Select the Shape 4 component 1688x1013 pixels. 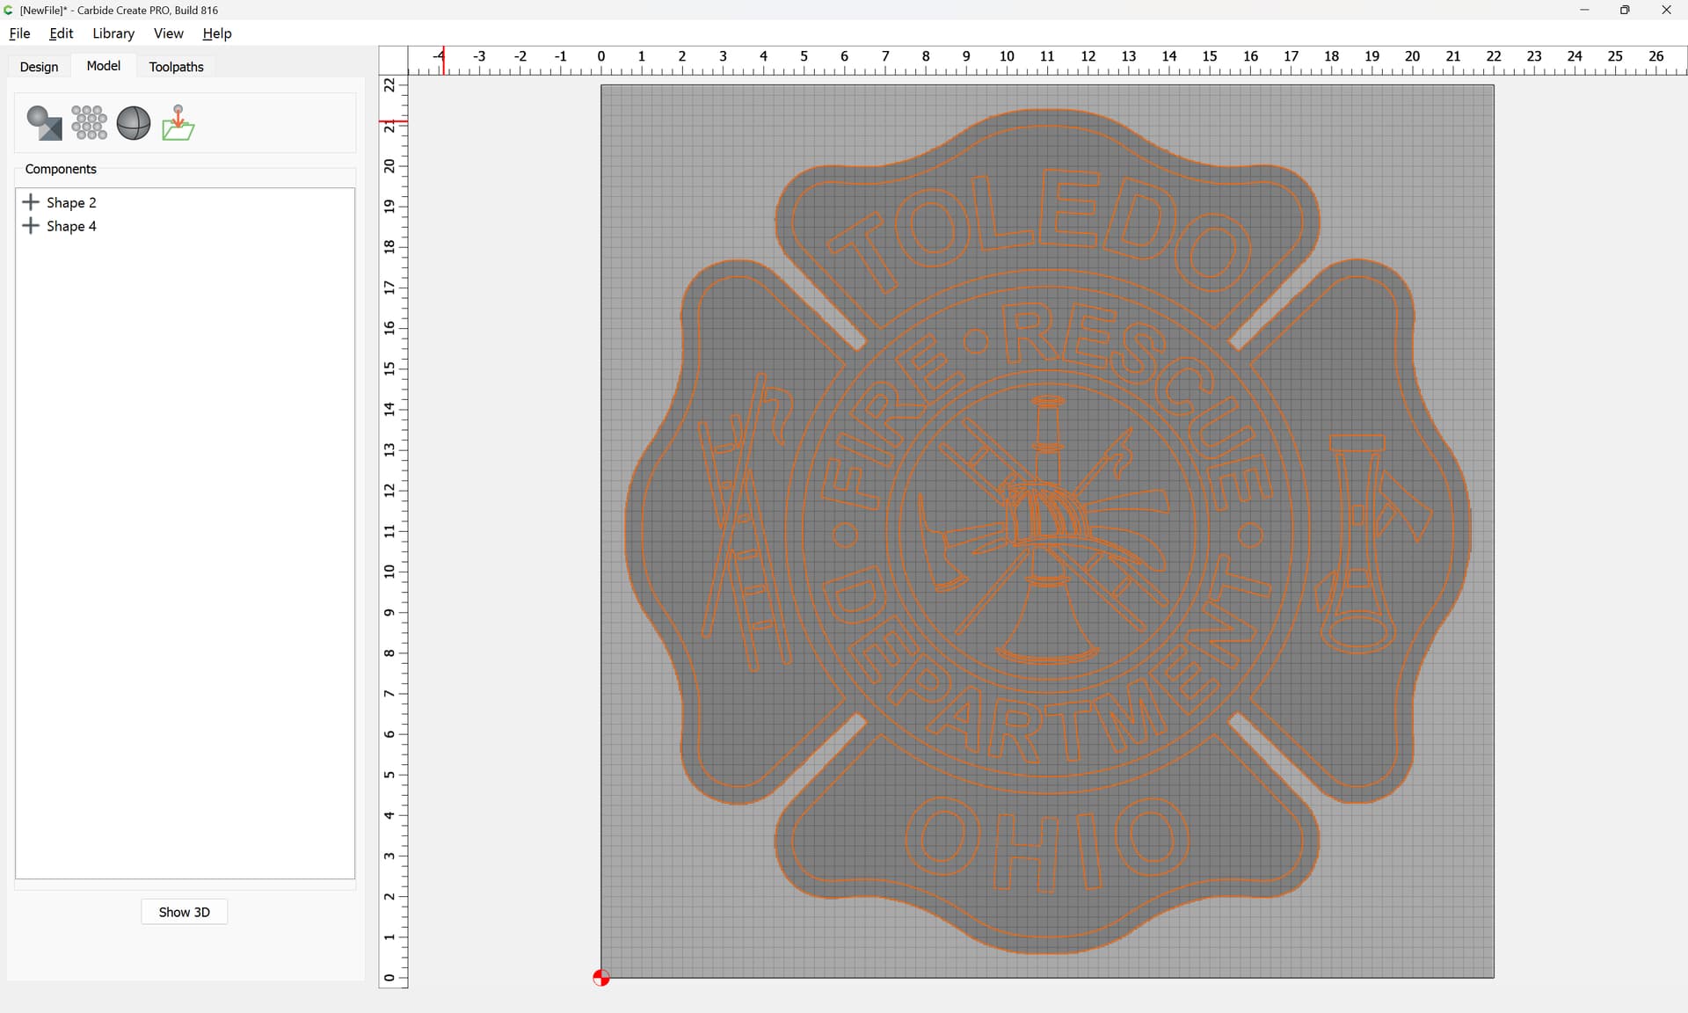tap(71, 226)
